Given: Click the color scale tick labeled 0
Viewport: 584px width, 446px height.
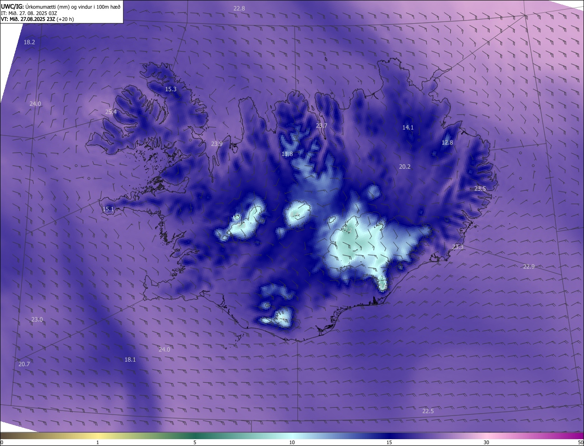Looking at the screenshot, I should coord(2,442).
